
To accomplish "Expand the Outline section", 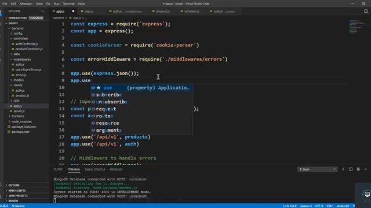I will coord(14,185).
